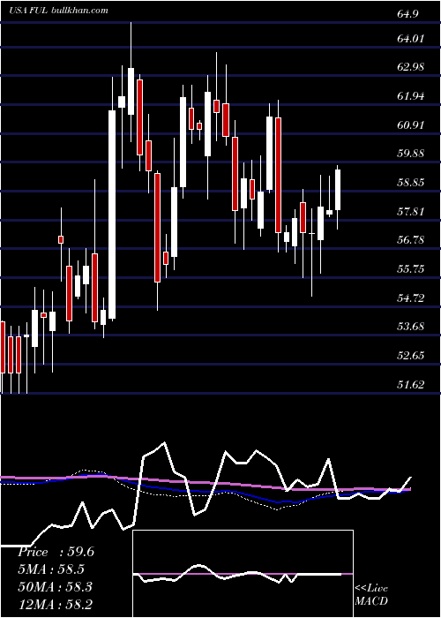Select the 60.91 price axis label

tap(411, 125)
